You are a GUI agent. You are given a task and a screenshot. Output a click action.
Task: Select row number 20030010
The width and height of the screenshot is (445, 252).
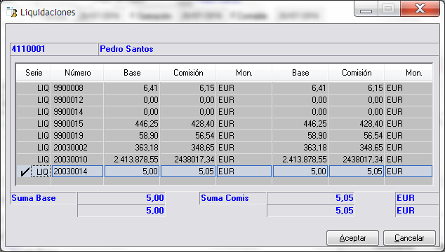coord(224,160)
